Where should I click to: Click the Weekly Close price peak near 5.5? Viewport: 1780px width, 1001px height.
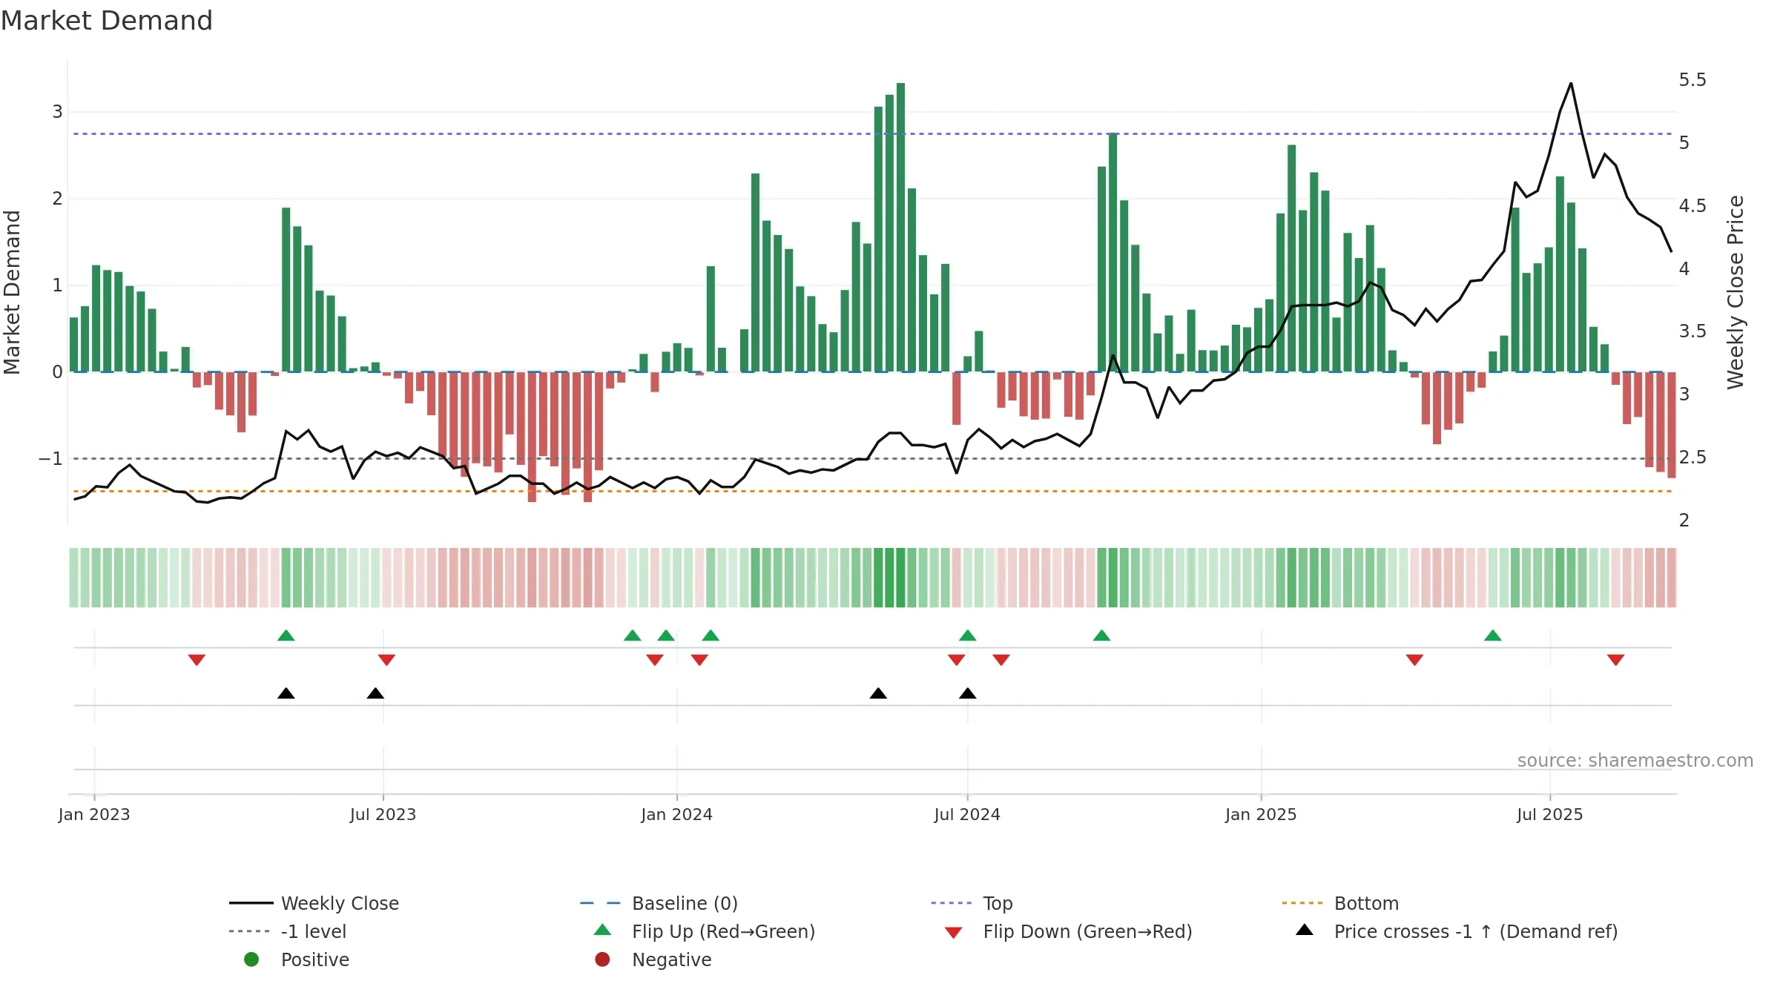1571,84
